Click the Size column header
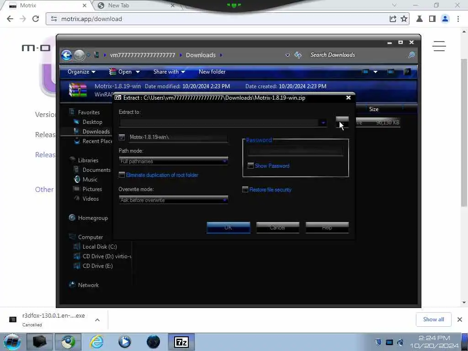The height and width of the screenshot is (351, 468). 374,109
